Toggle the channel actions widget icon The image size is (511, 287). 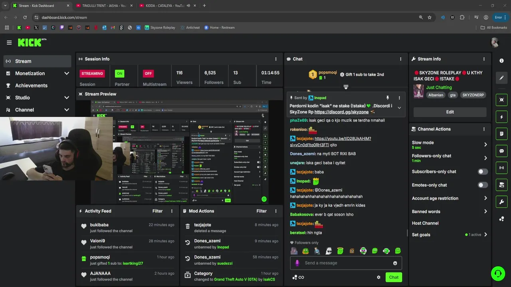point(501,185)
